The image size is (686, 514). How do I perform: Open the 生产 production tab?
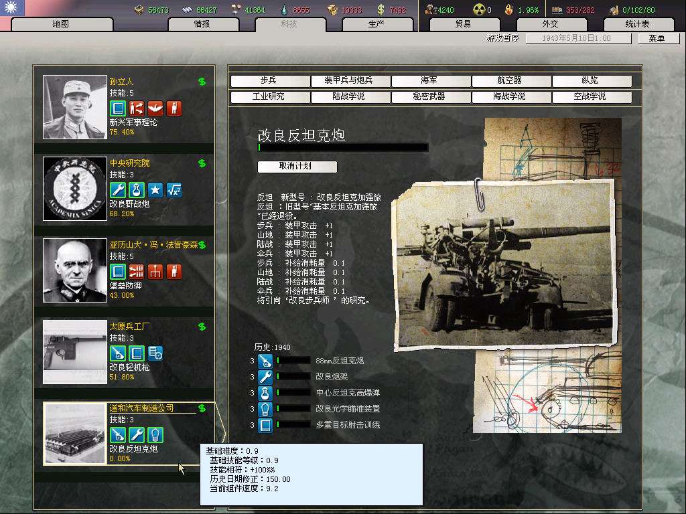pyautogui.click(x=376, y=24)
